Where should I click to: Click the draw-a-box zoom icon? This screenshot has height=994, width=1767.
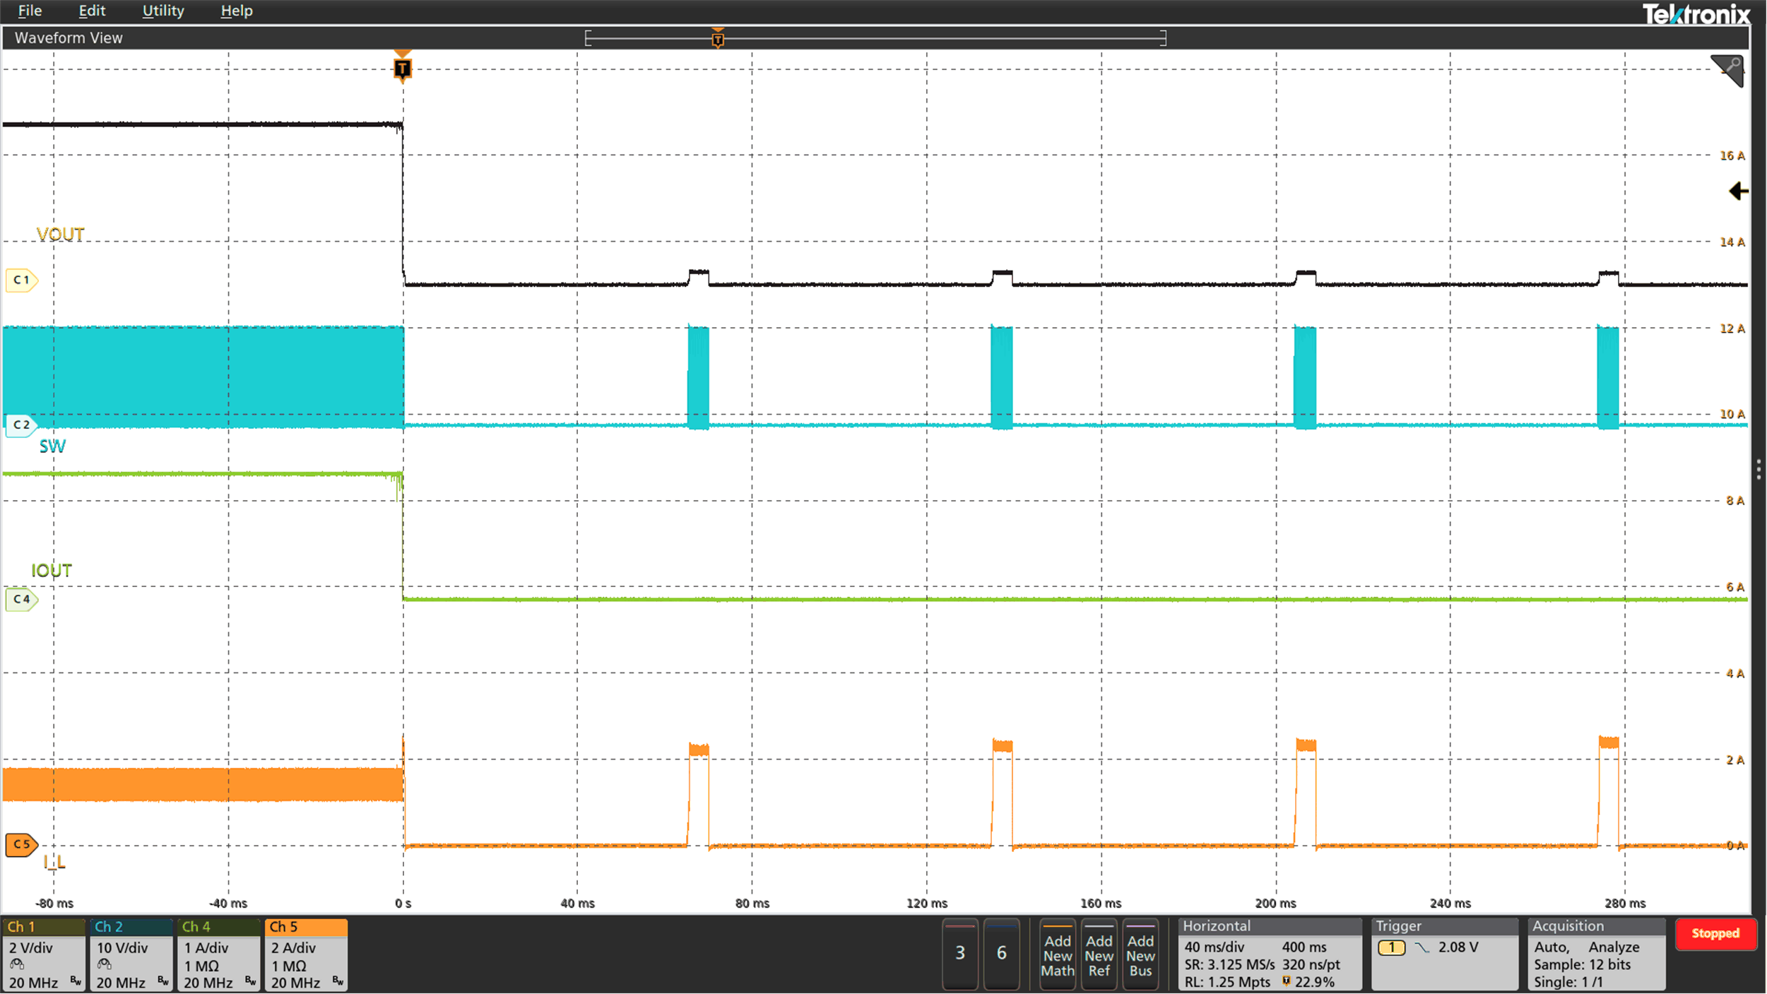(1728, 70)
